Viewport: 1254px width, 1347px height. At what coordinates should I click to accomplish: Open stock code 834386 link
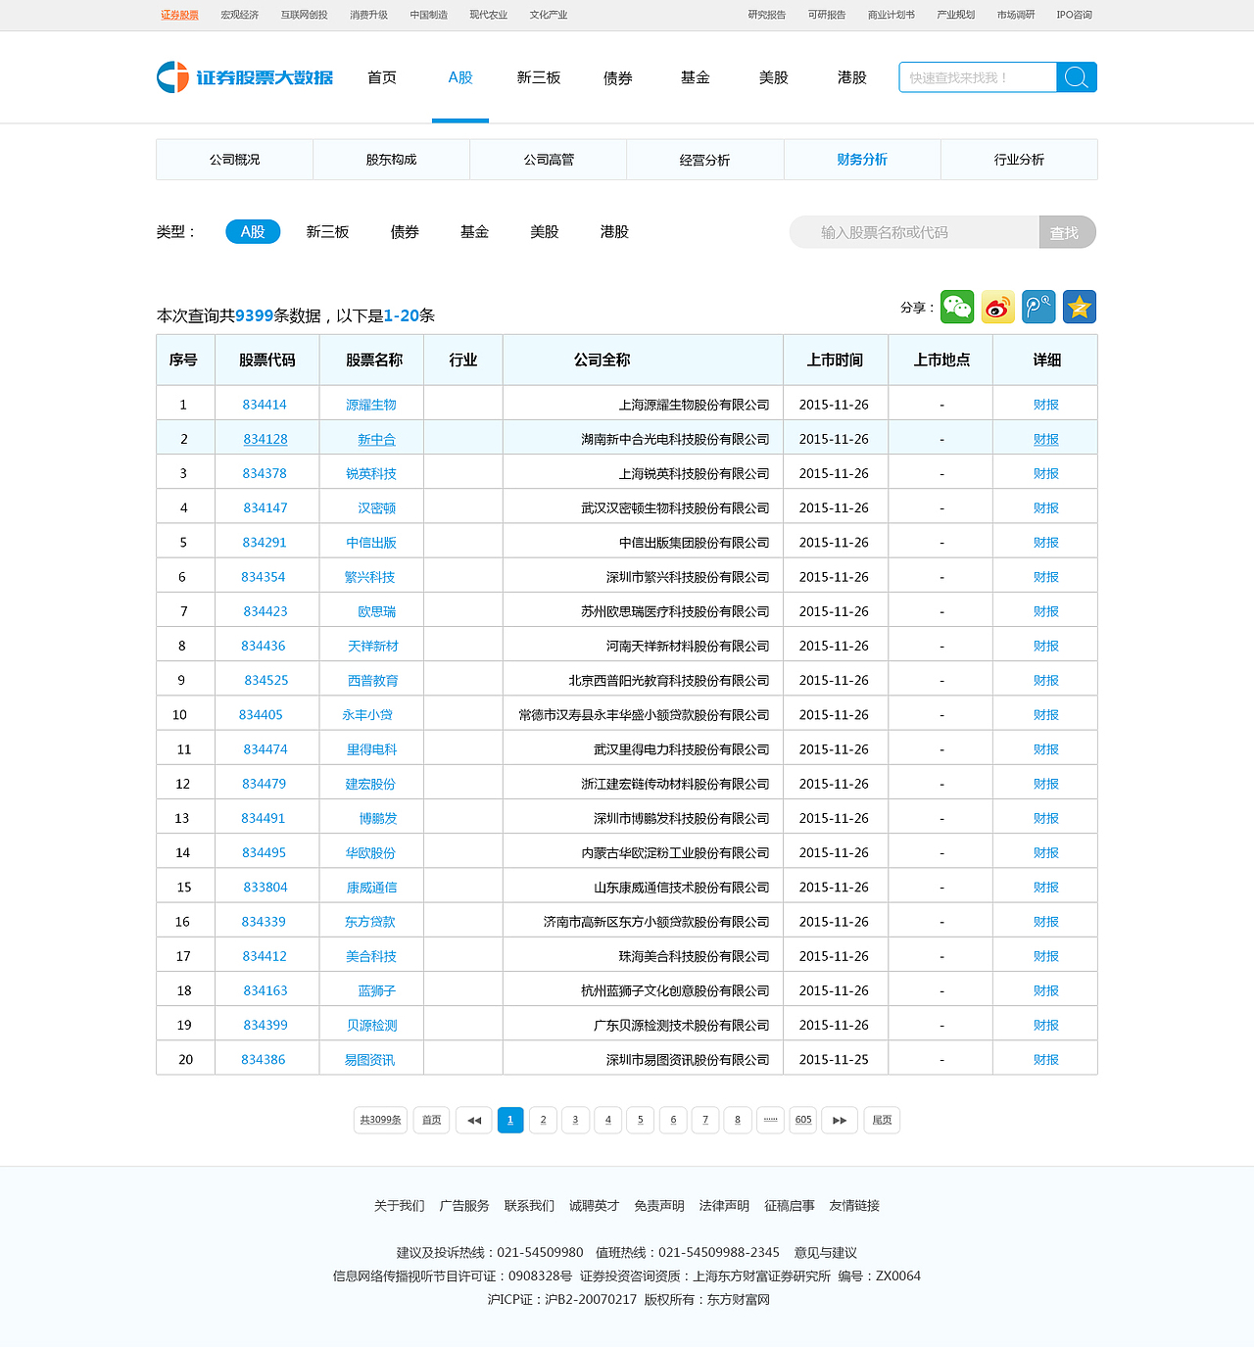[x=264, y=1060]
